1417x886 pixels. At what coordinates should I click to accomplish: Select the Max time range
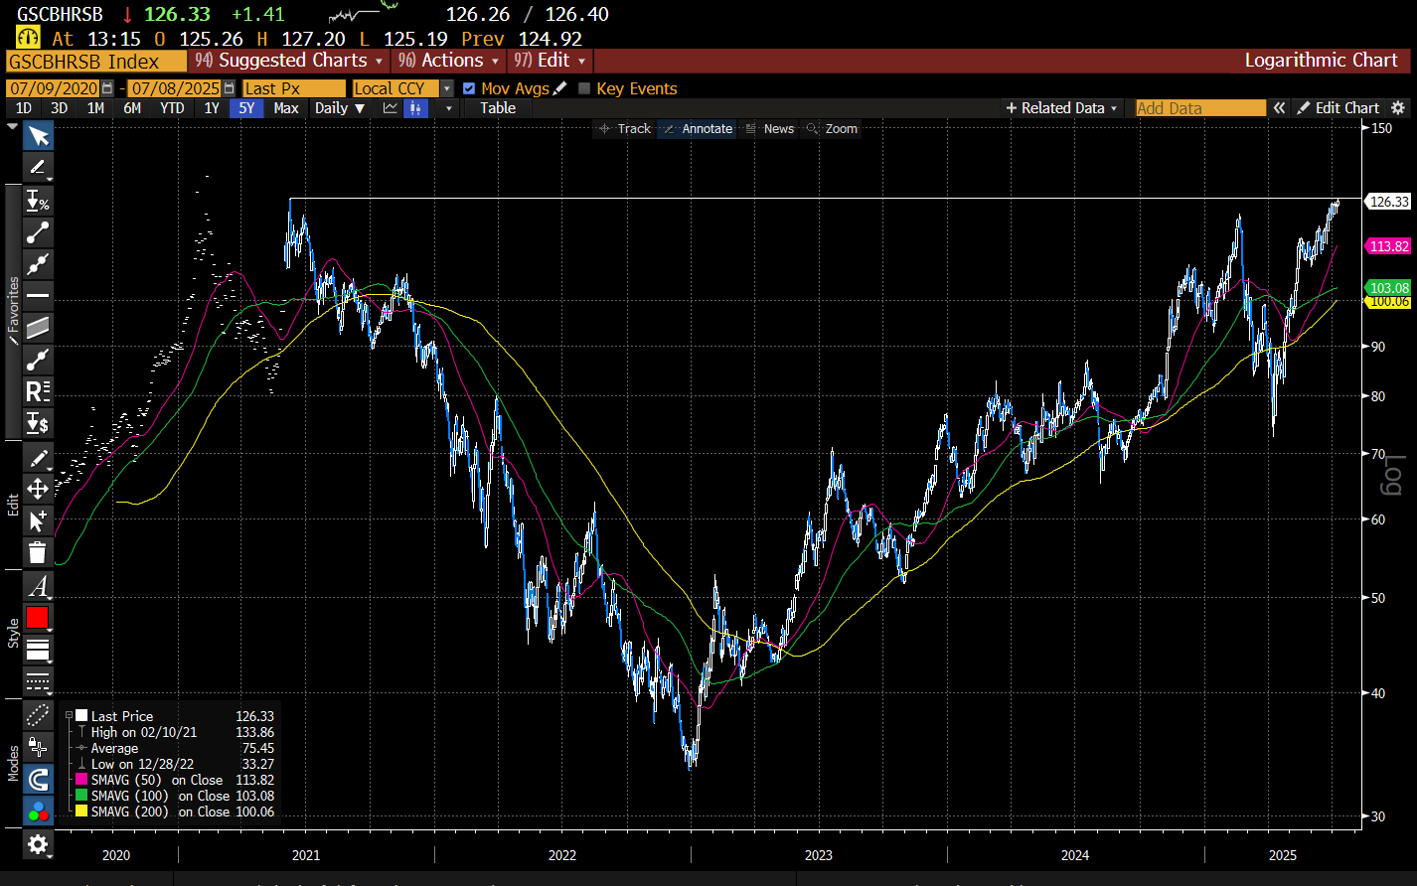click(x=286, y=108)
